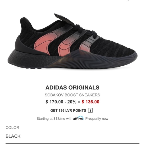Click the original price $170.00
145x145 pixels.
tap(54, 102)
